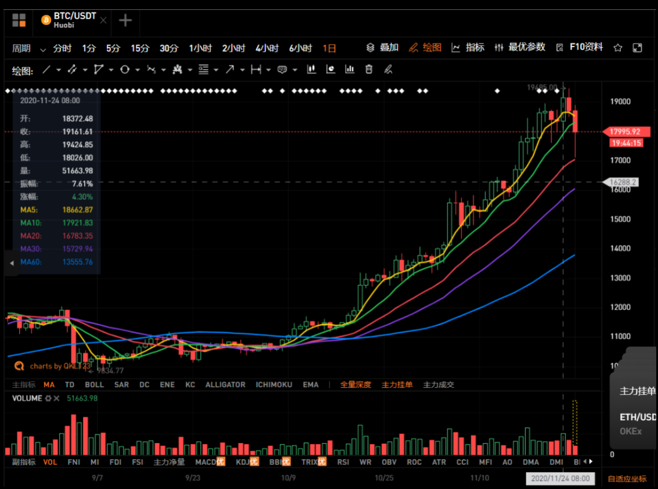658x489 pixels.
Task: Expand line tool dropdown arrow
Action: coord(59,70)
